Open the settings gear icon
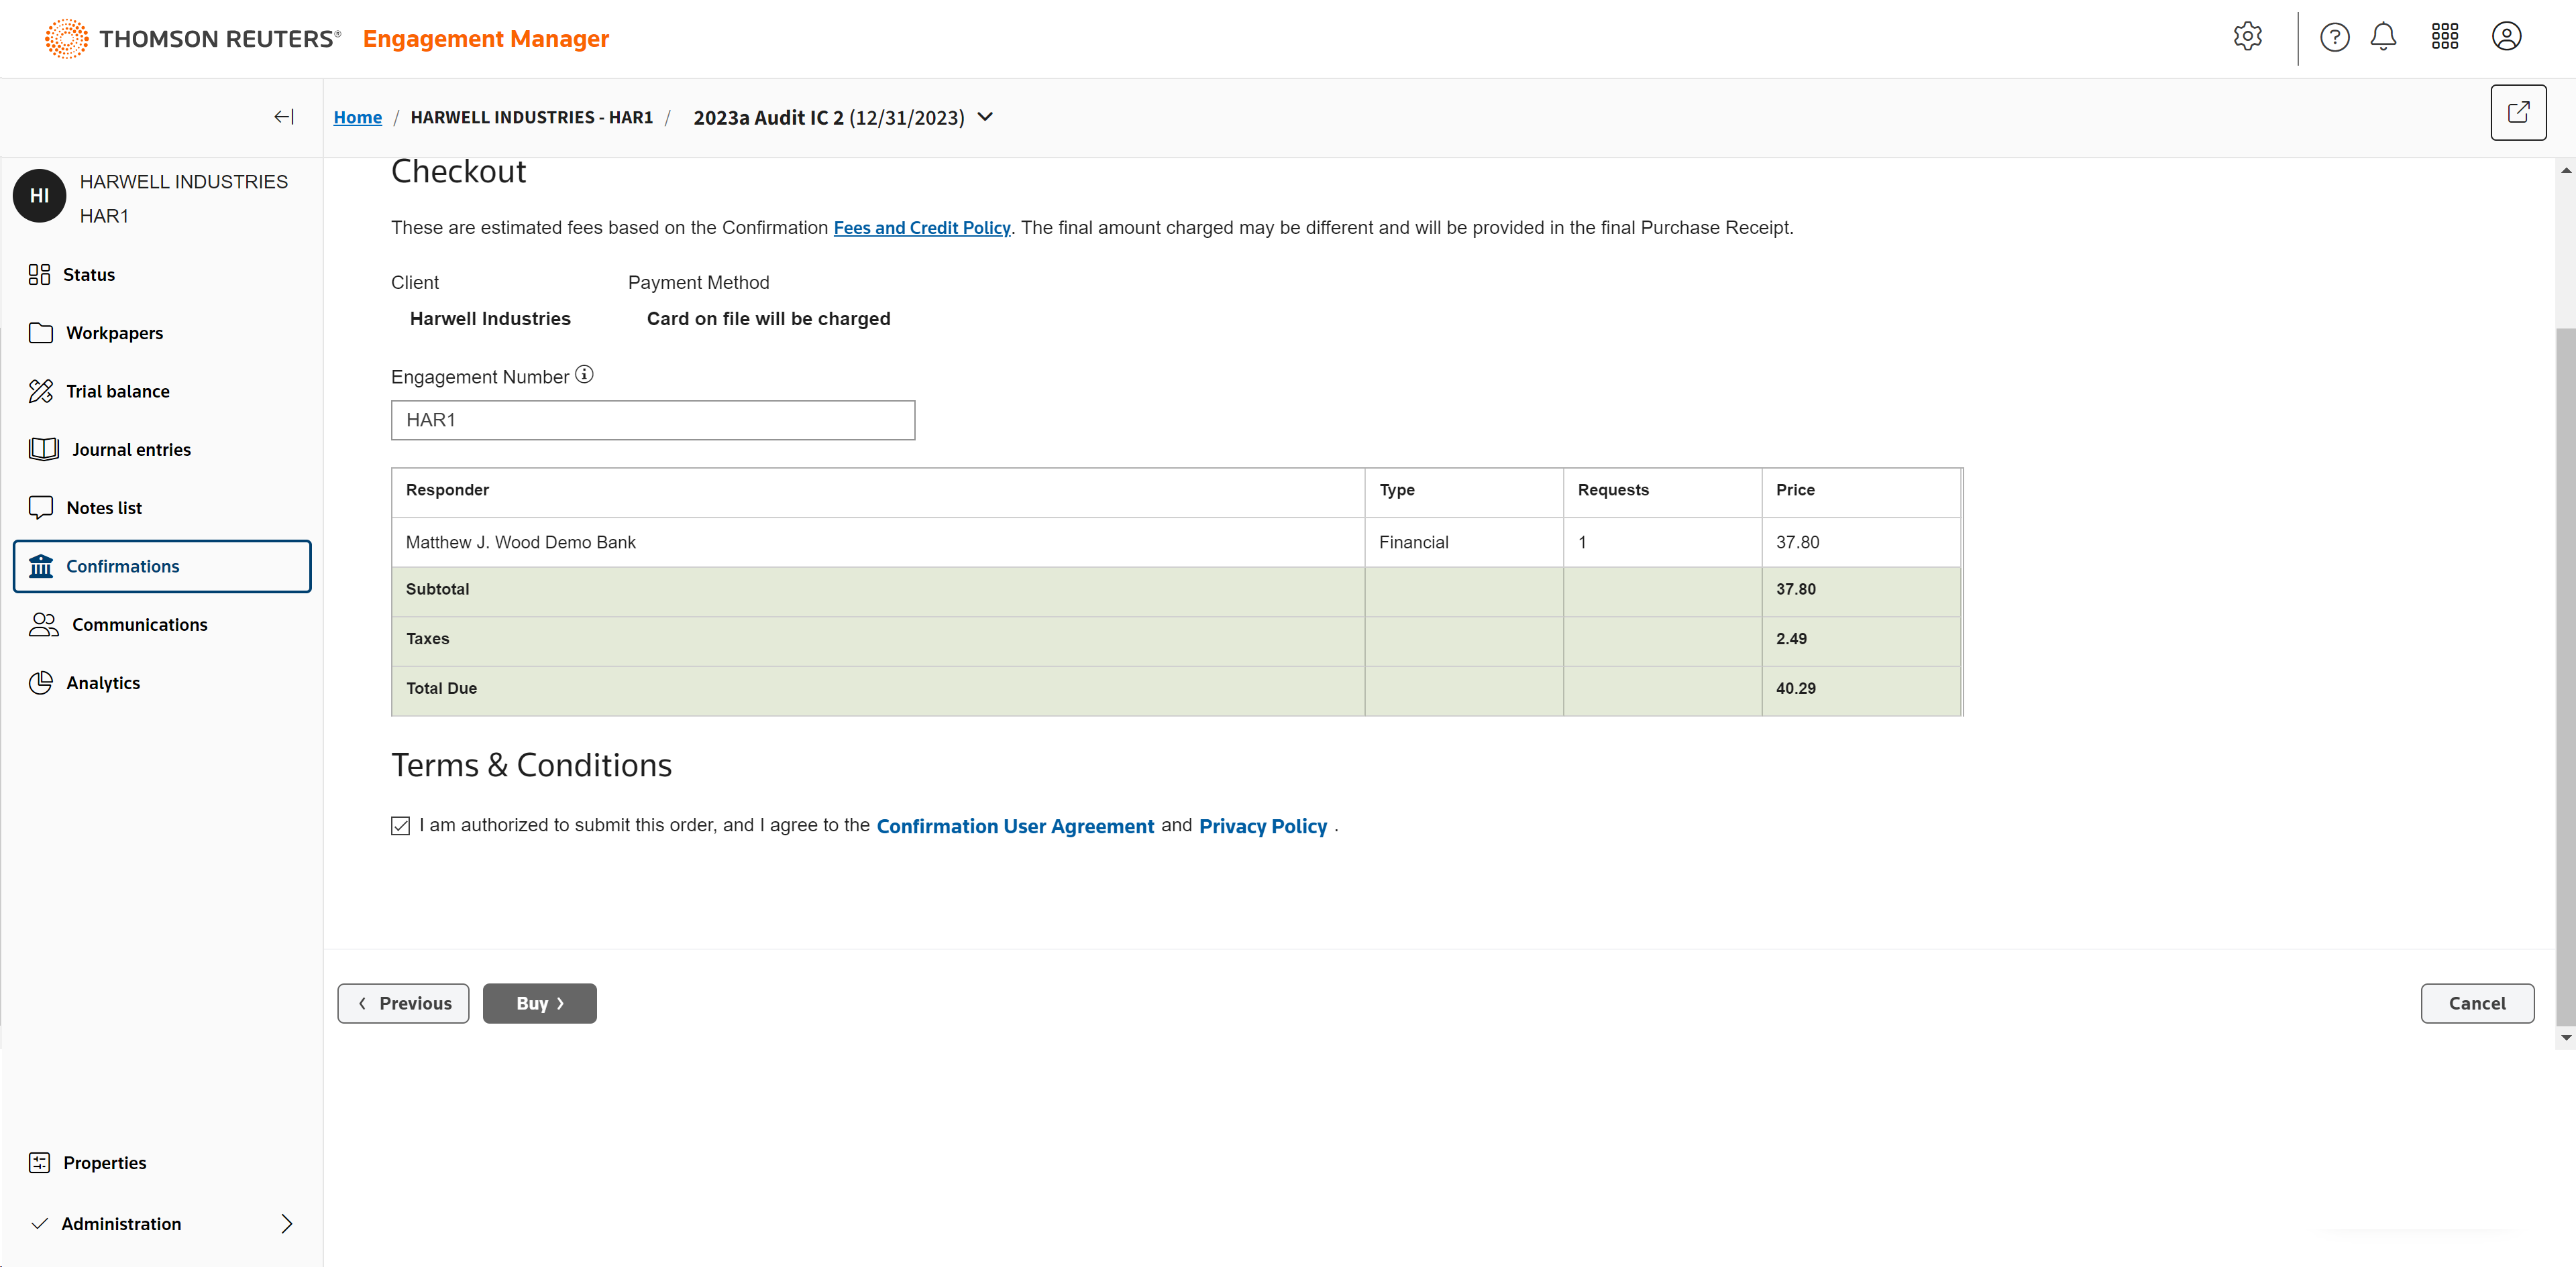The image size is (2576, 1267). click(x=2247, y=37)
